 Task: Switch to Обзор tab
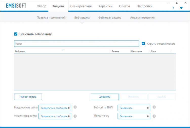coord(42,6)
